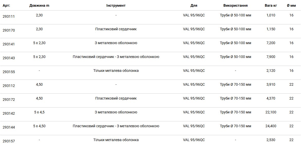This screenshot has height=147, width=301.
Task: Click the Довжина m column header
Action: click(39, 6)
